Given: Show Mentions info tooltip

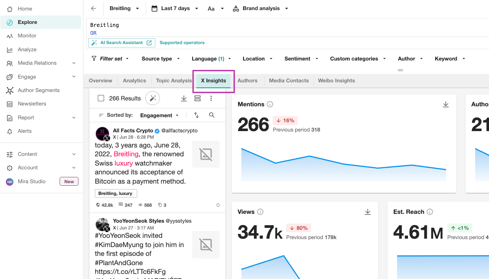Looking at the screenshot, I should pyautogui.click(x=270, y=104).
